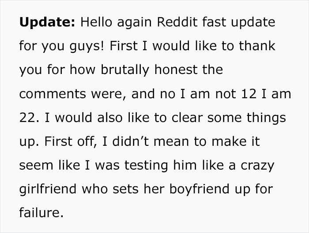Viewport: 309px width, 233px height.
Task: Click the number "22." starting the line
Action: tap(29, 118)
